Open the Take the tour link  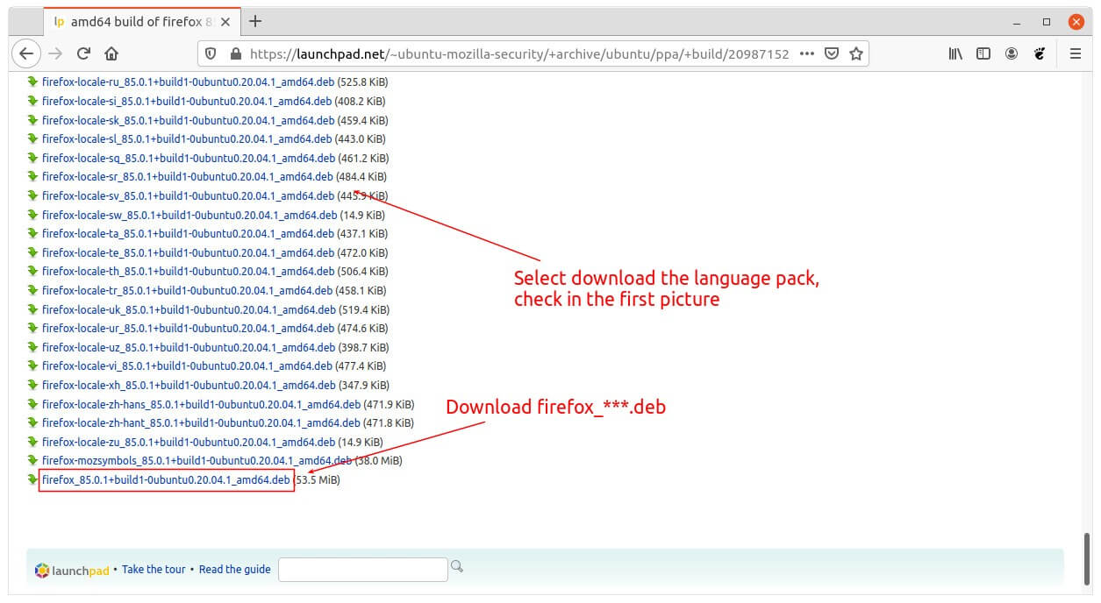[154, 570]
